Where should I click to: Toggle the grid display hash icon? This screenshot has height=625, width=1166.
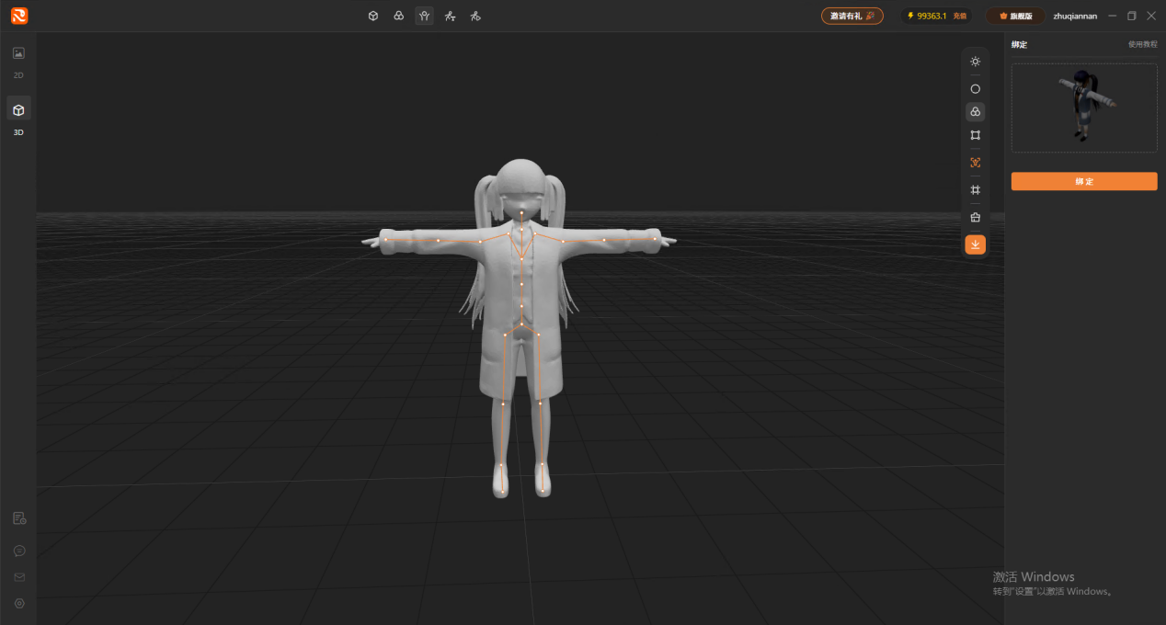[975, 189]
